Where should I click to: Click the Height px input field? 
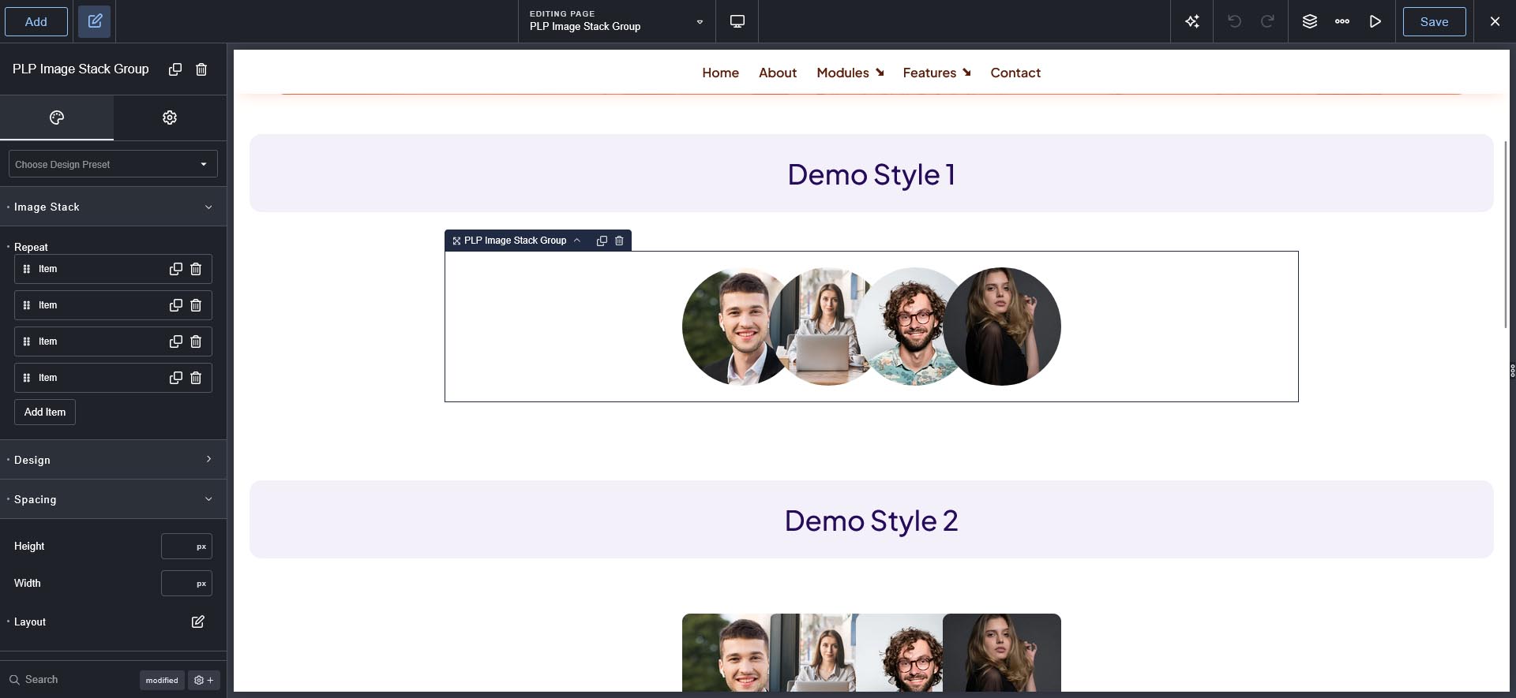pyautogui.click(x=186, y=546)
